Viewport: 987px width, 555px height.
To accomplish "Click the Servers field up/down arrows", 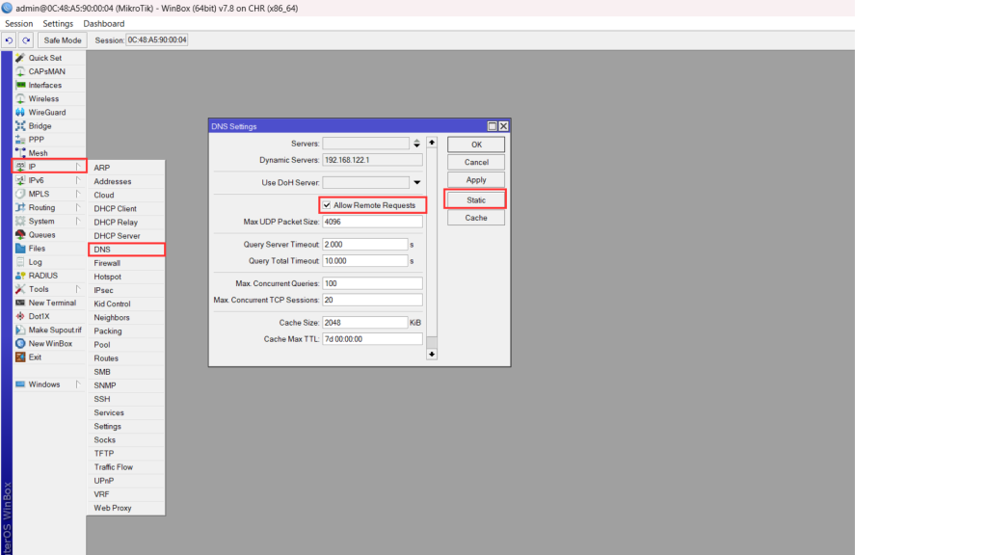I will coord(417,144).
